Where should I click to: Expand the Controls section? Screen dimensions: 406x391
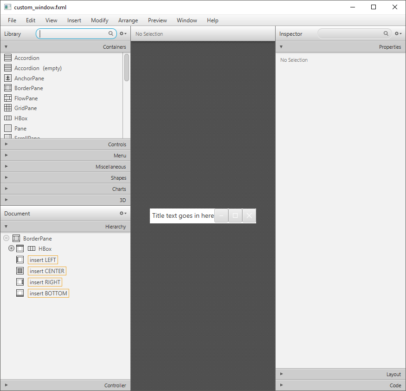point(6,144)
